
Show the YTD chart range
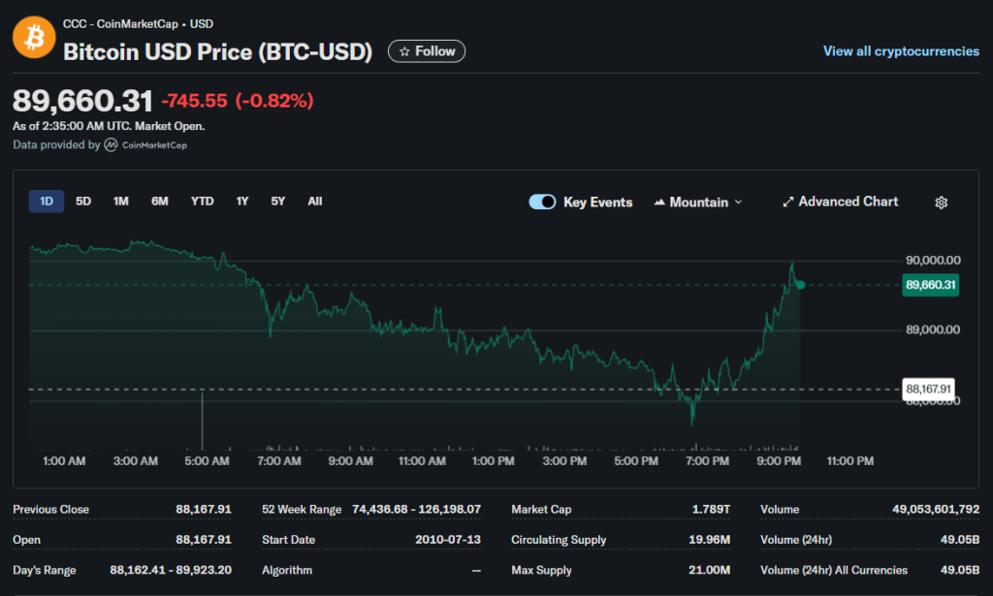tap(202, 202)
